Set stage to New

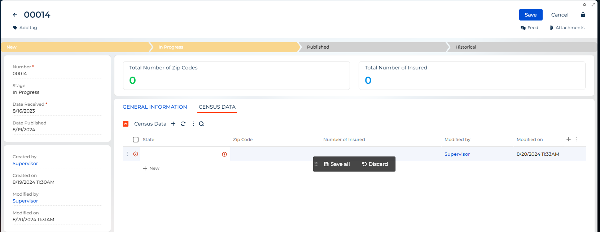(76, 47)
